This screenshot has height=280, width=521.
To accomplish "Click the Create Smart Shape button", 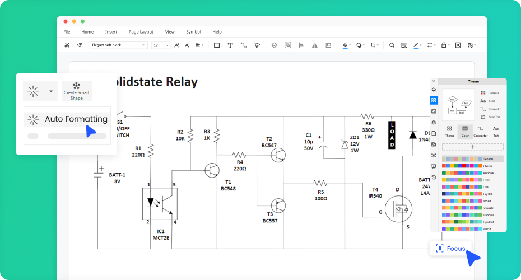I will point(77,91).
